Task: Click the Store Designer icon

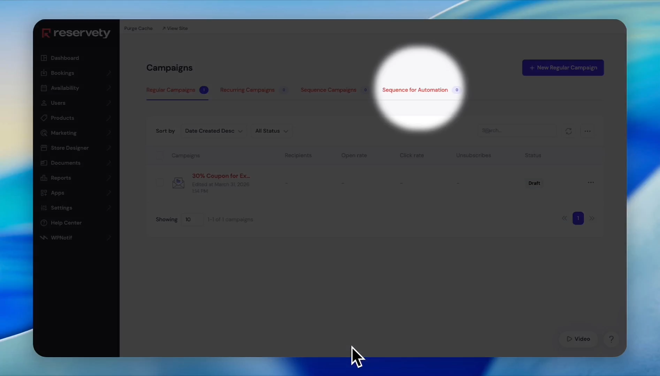Action: [44, 148]
